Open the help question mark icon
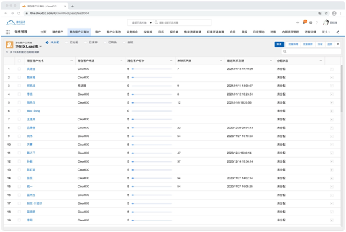346x232 pixels. coord(317,22)
